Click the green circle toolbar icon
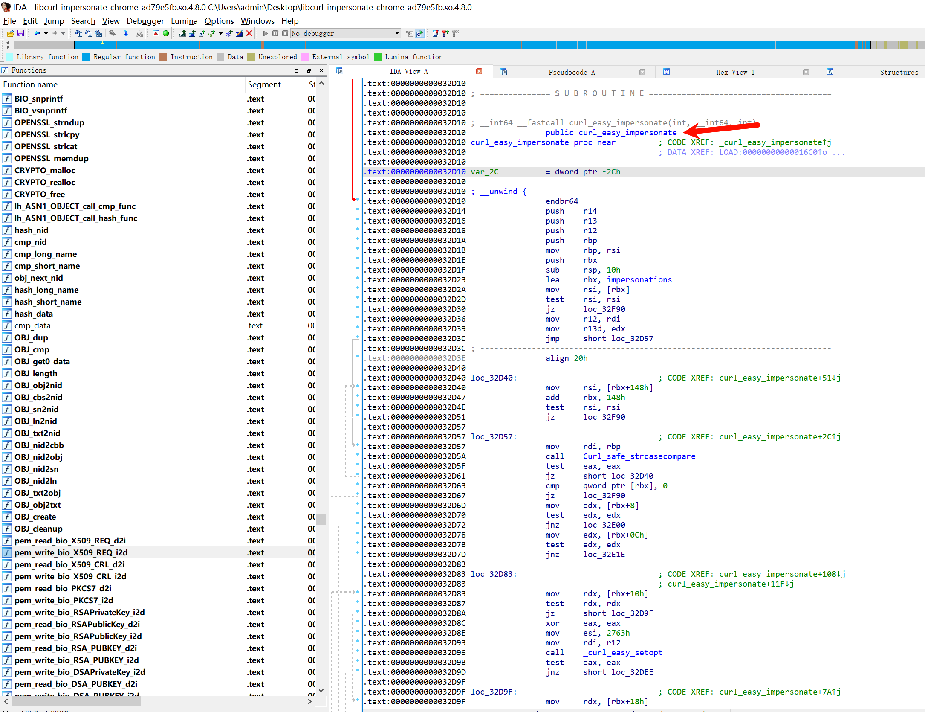Image resolution: width=925 pixels, height=712 pixels. pos(166,33)
